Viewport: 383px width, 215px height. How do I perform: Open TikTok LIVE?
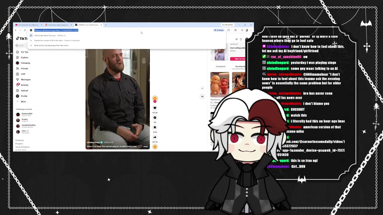(x=21, y=74)
